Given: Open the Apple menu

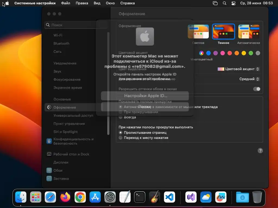Looking at the screenshot, I should (x=7, y=3).
